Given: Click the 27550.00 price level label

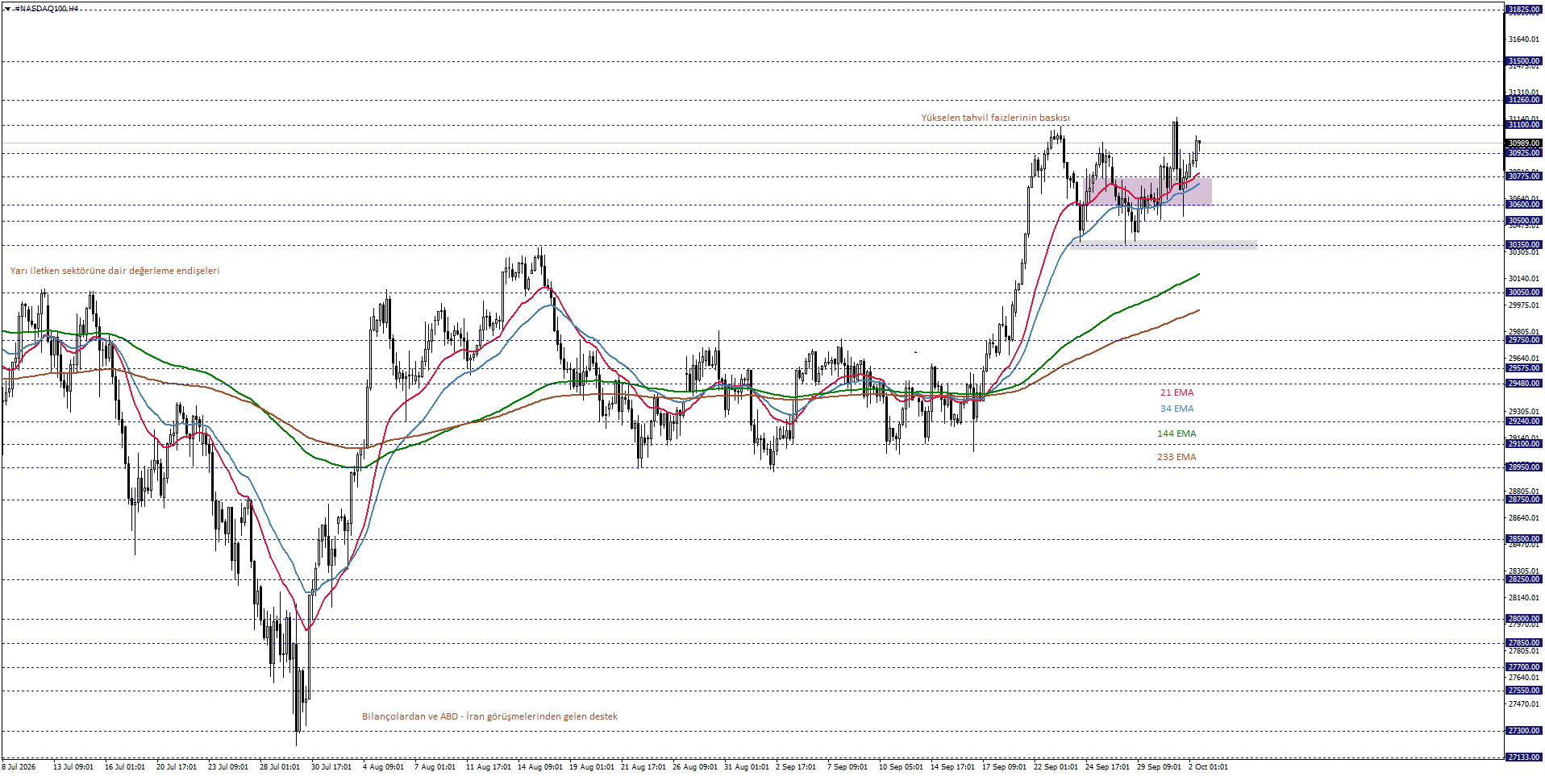Looking at the screenshot, I should 1524,691.
